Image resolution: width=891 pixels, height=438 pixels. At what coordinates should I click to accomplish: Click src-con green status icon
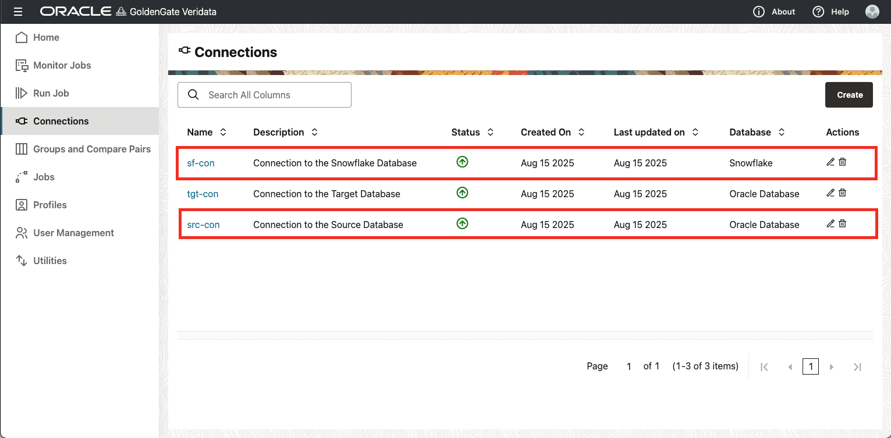(462, 223)
